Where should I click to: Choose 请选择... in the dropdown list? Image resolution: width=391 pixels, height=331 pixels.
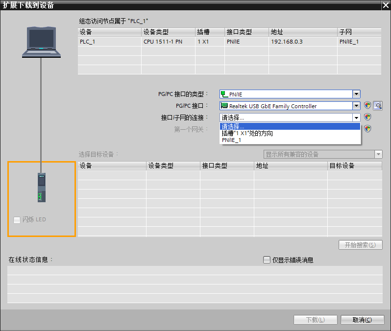(290, 126)
